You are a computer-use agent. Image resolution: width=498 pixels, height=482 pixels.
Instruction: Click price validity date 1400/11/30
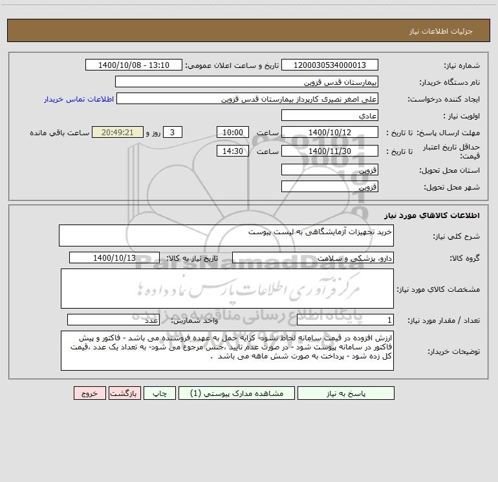(x=330, y=151)
